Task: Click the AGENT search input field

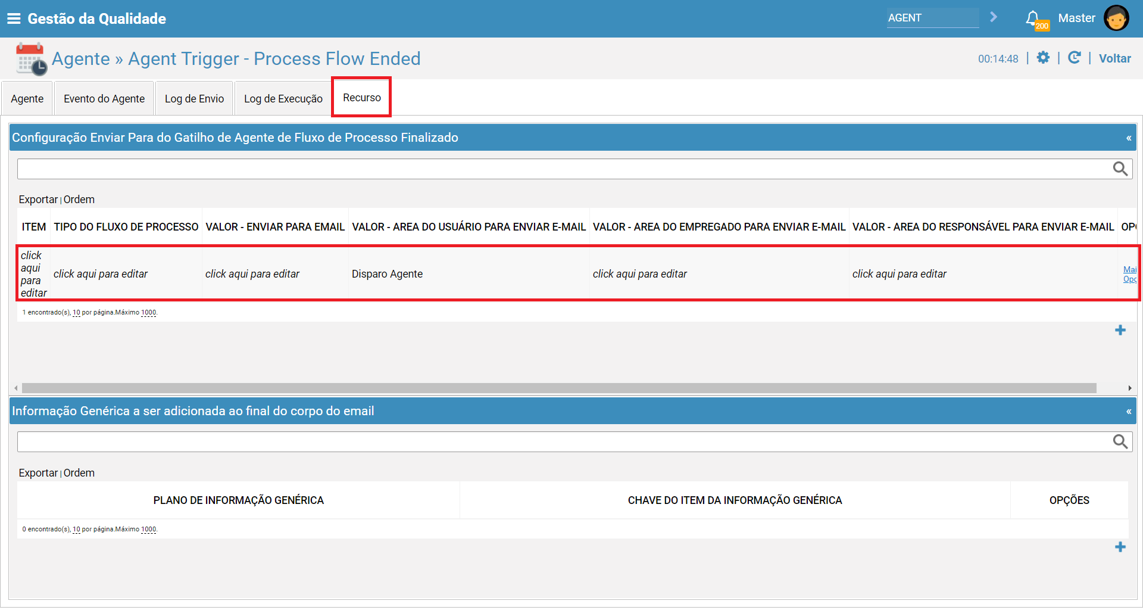Action: click(x=932, y=18)
